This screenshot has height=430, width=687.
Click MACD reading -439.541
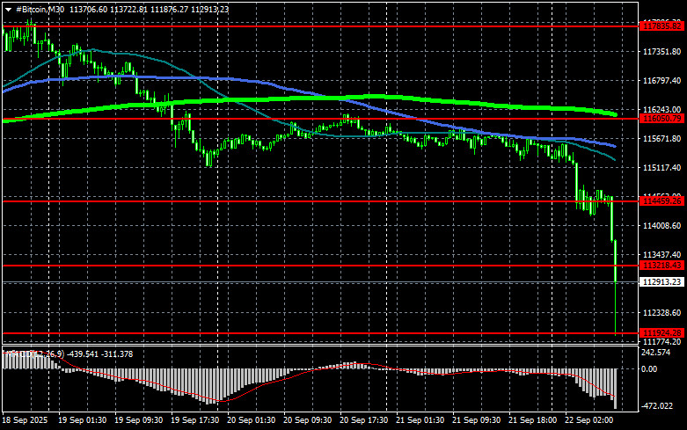point(84,354)
